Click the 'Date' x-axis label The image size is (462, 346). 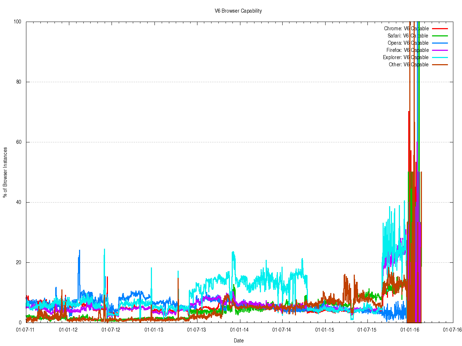239,341
